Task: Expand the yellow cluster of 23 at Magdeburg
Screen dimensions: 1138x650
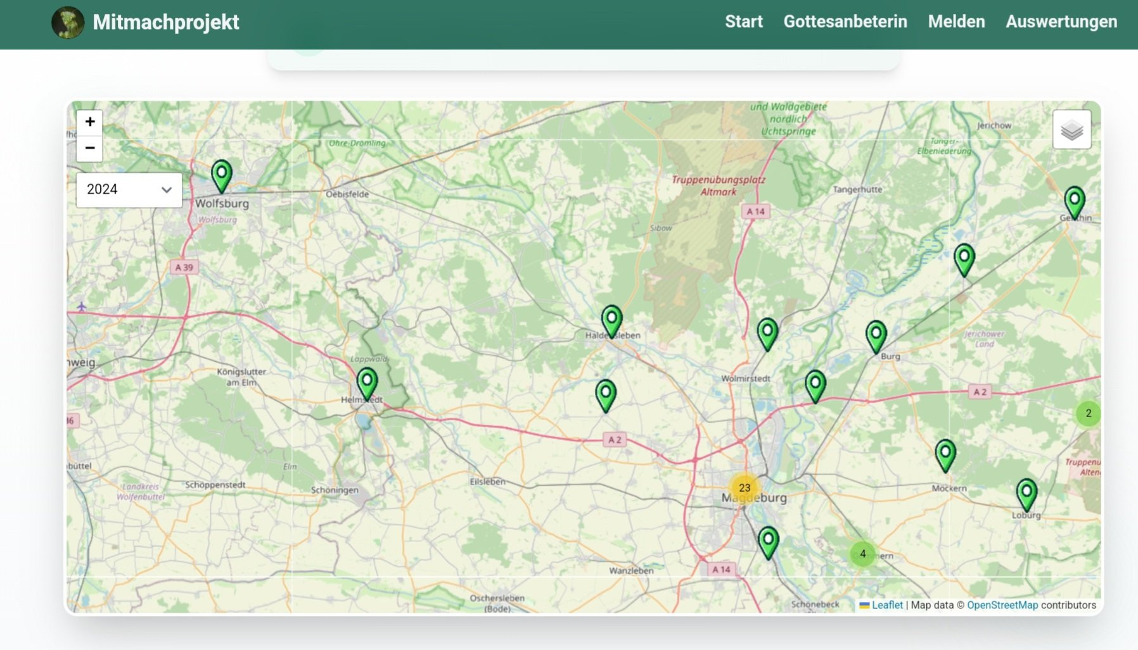Action: point(745,487)
